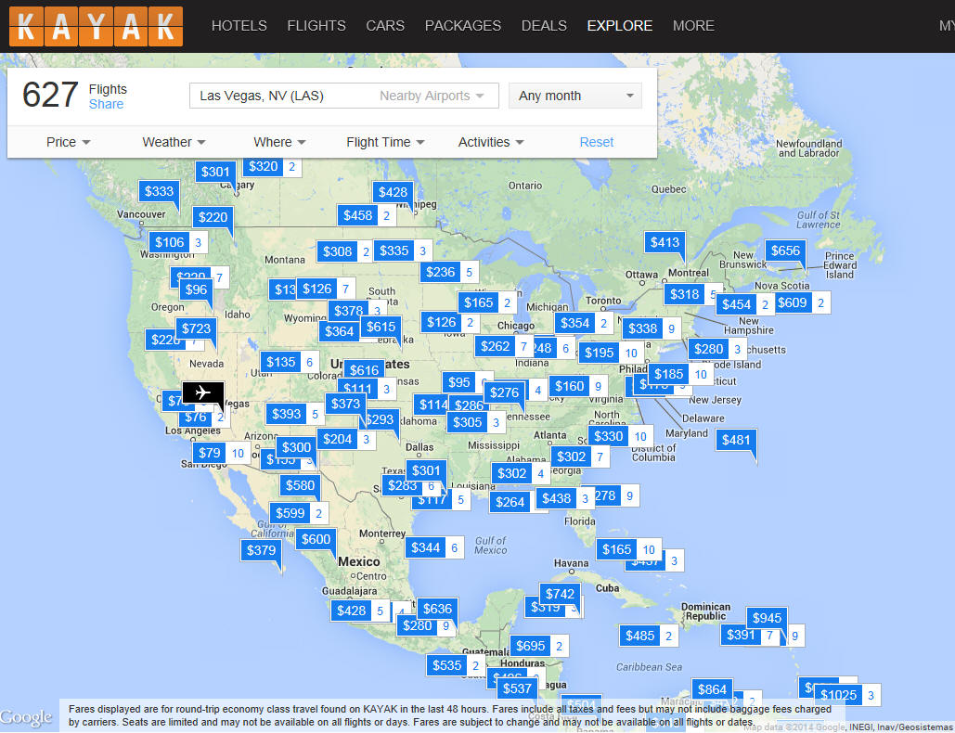Click the KAYAK logo

coord(96,26)
